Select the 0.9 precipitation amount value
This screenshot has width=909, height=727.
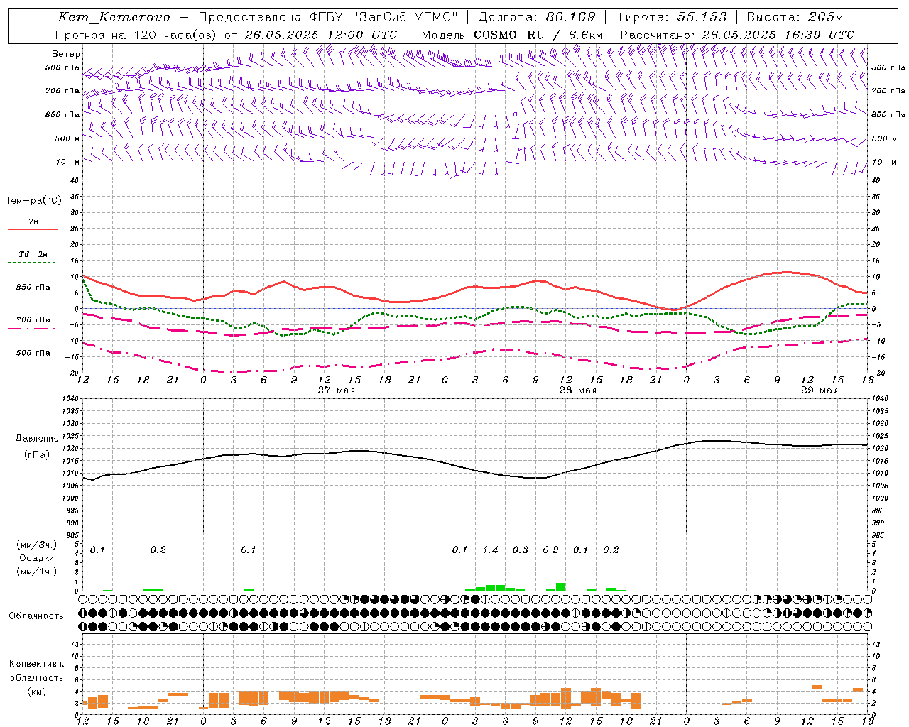[550, 550]
